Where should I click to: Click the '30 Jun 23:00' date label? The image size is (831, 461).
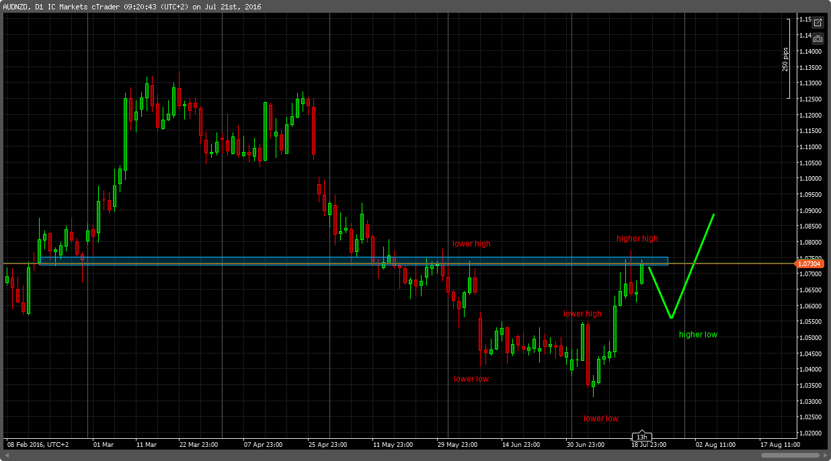click(587, 445)
